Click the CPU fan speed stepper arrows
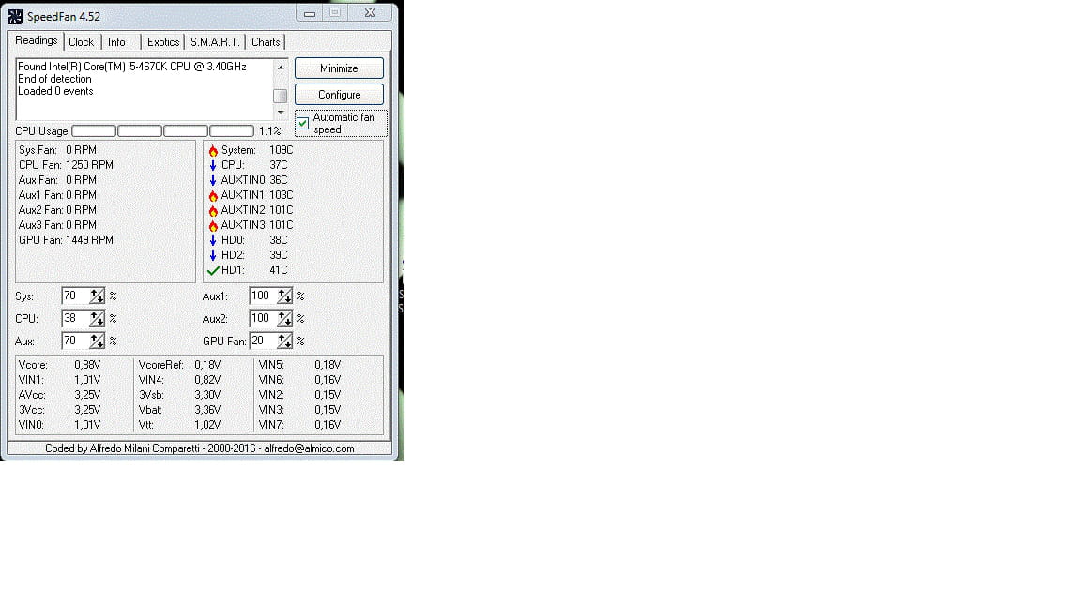1081x608 pixels. (x=97, y=318)
